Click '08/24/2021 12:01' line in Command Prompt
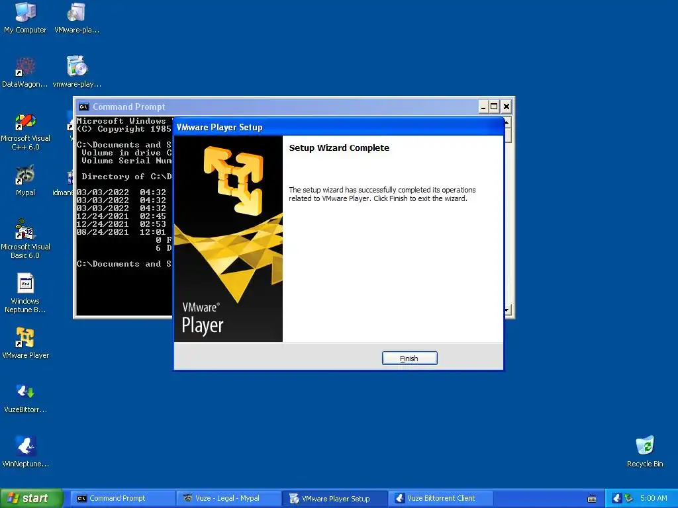Image resolution: width=678 pixels, height=508 pixels. (121, 232)
